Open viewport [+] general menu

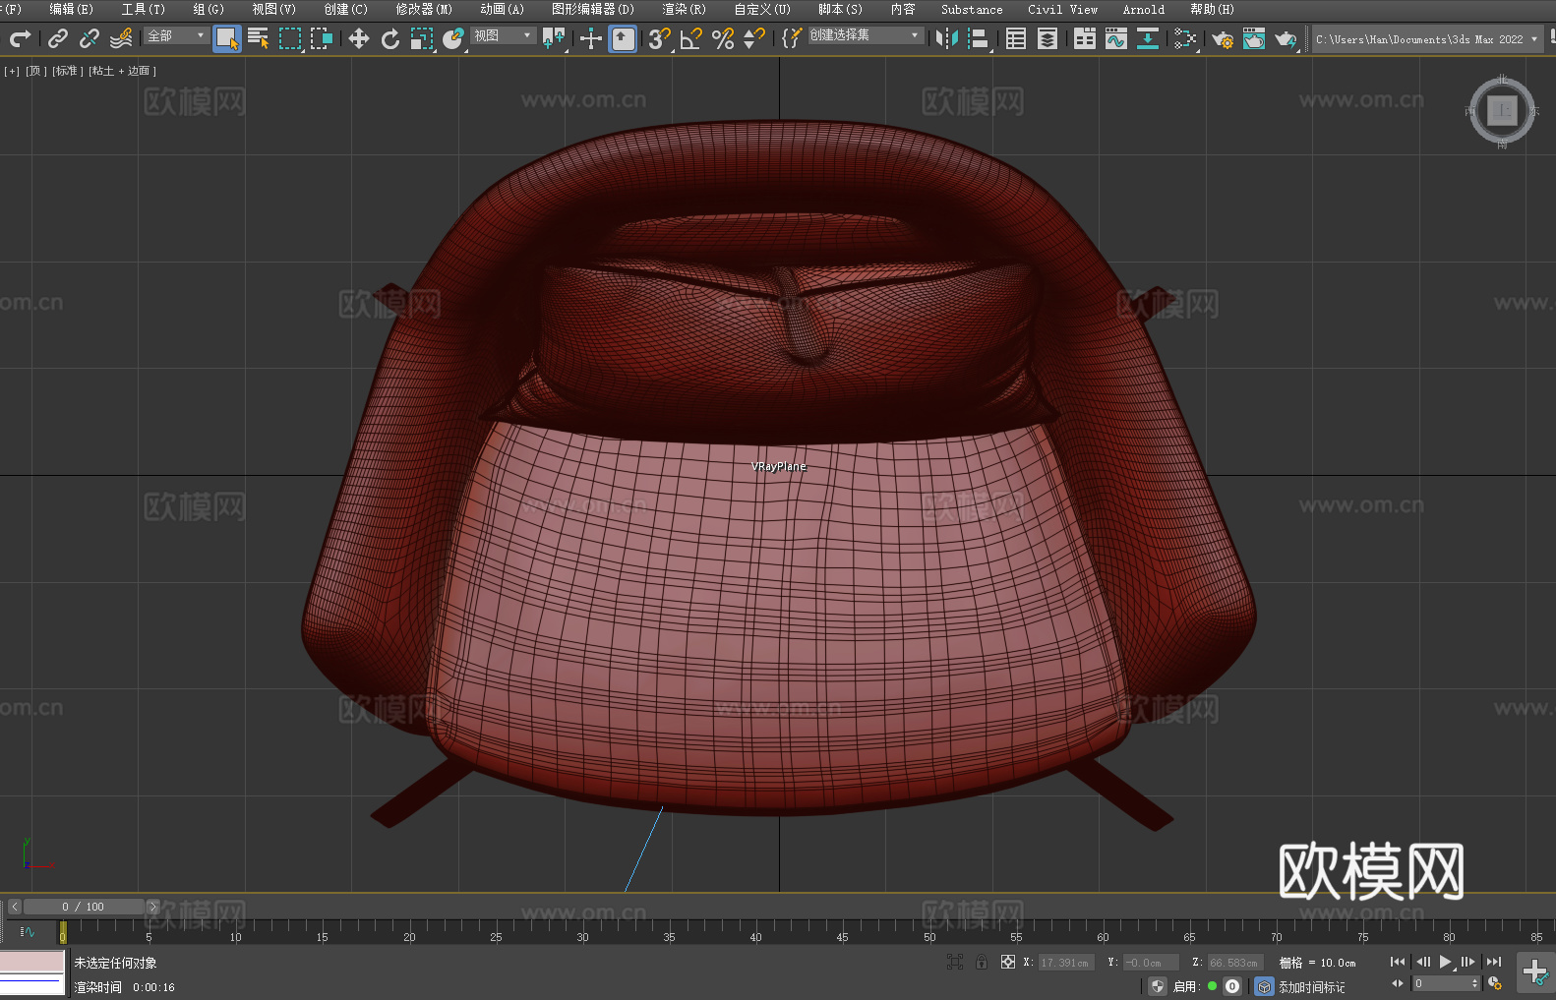tap(12, 71)
